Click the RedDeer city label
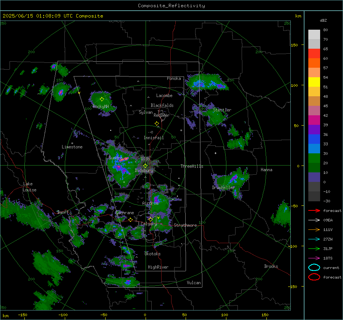Viewport: 343px width, 320px height. click(162, 115)
